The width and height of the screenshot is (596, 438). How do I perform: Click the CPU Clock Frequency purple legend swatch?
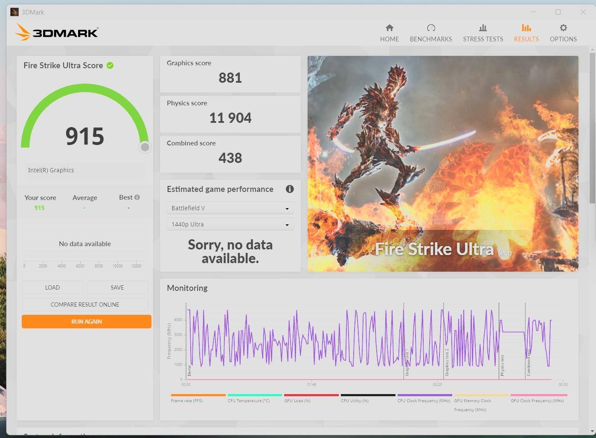point(424,395)
